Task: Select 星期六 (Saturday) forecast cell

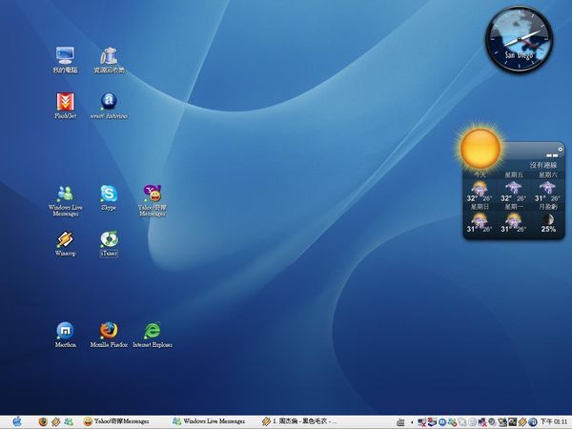Action: (x=547, y=188)
